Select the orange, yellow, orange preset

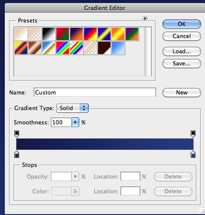click(x=118, y=34)
